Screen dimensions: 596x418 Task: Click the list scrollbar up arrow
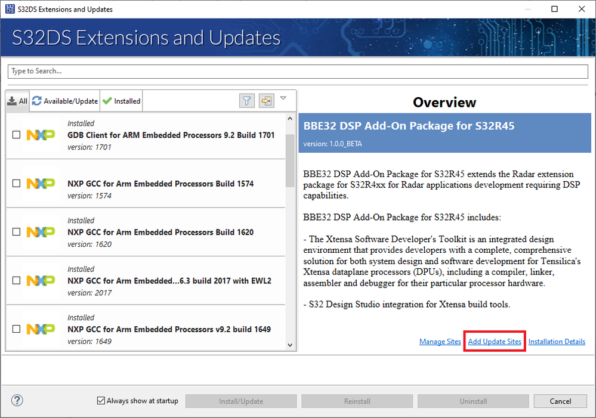pos(290,119)
